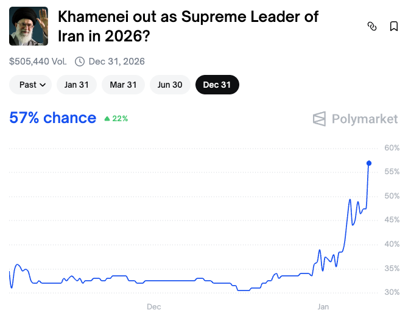Click the Dec 31, 2026 end date
Image resolution: width=411 pixels, height=321 pixels.
(x=116, y=61)
